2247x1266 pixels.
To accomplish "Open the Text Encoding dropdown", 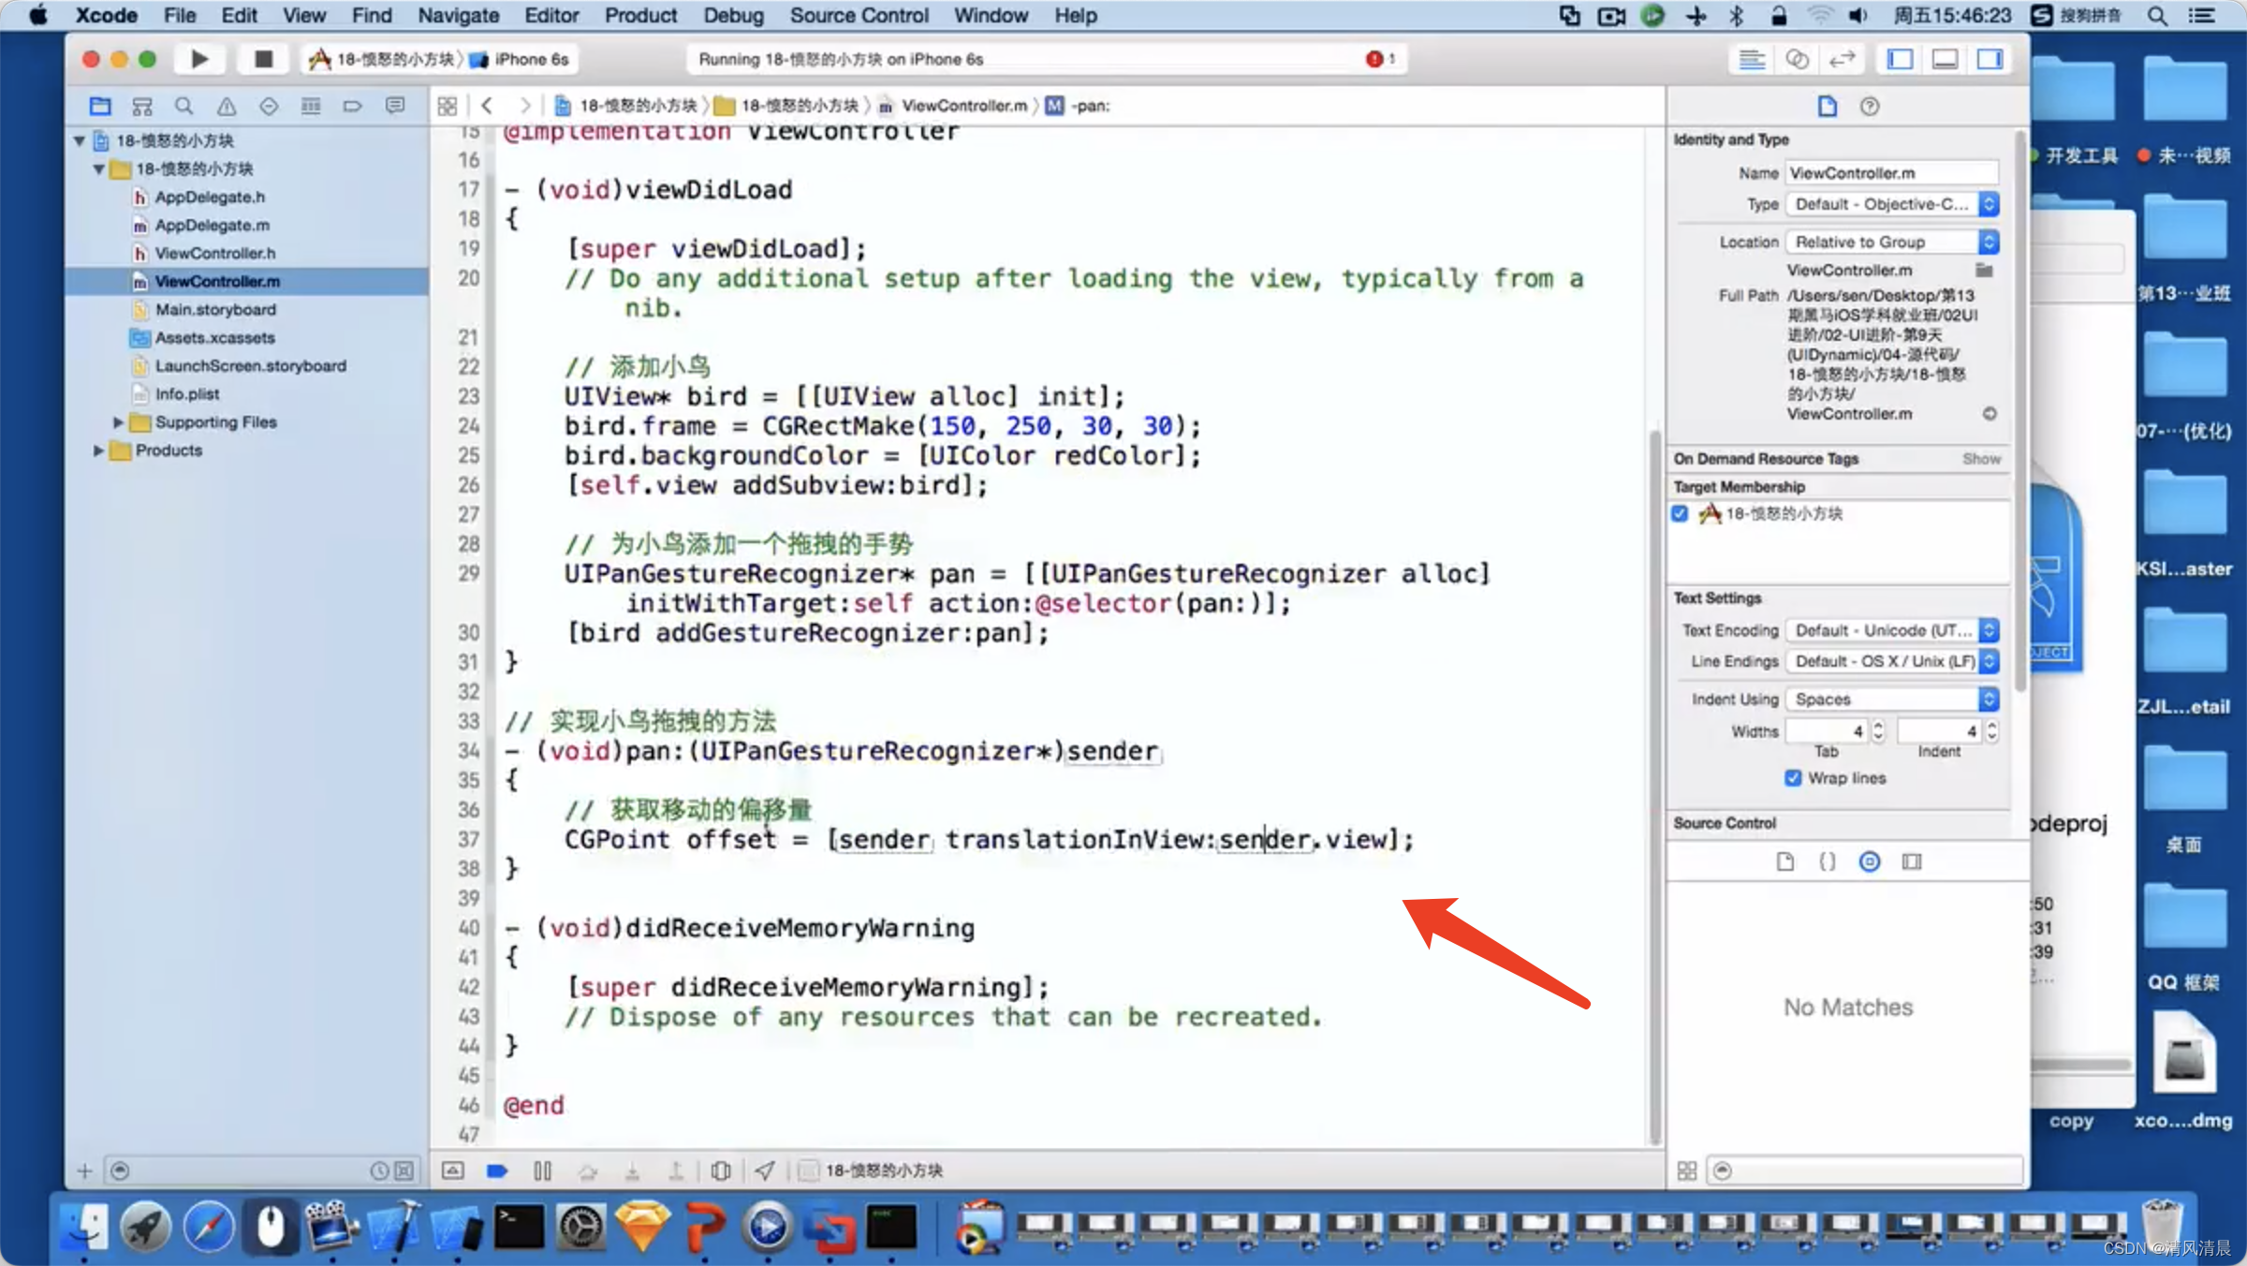I will click(1890, 630).
